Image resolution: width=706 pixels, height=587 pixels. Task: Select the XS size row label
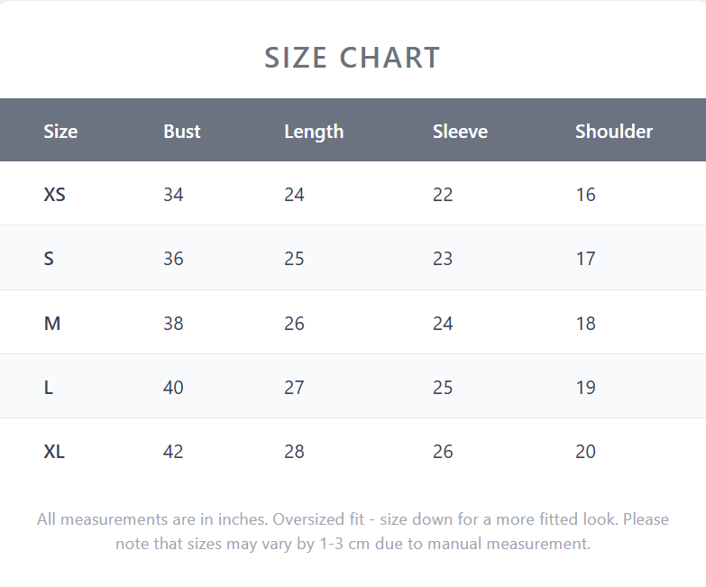54,195
